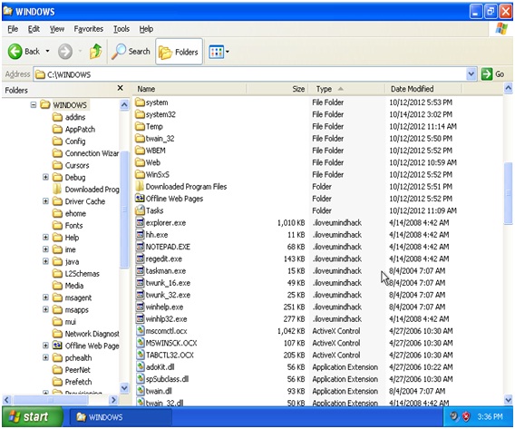
Task: Expand the Driver Cache folder node
Action: (x=45, y=201)
